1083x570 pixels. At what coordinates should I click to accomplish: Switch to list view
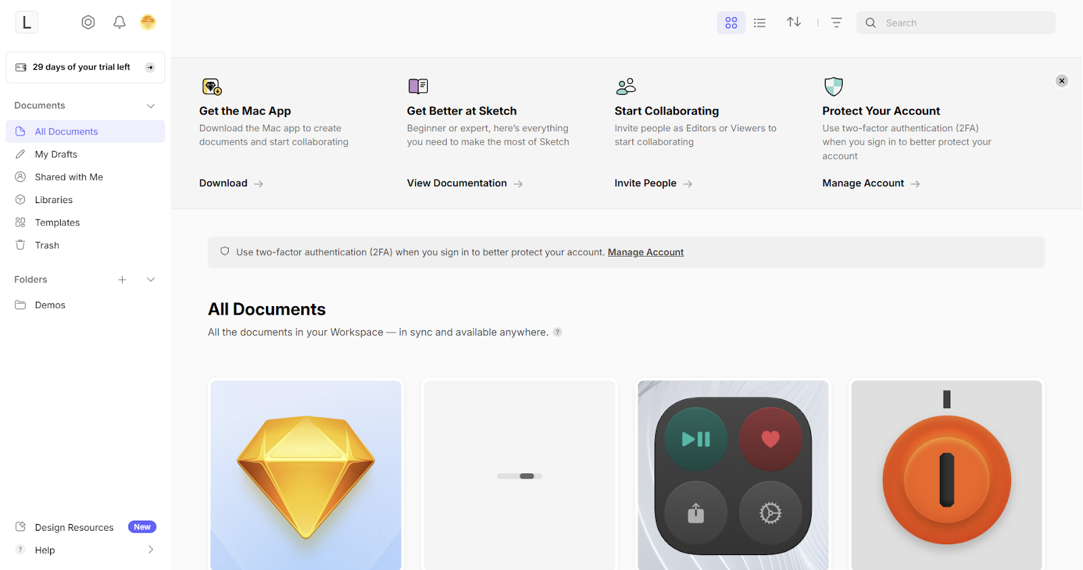pos(759,23)
